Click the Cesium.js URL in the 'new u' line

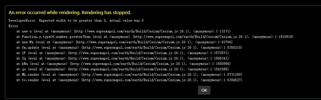tap(132, 31)
